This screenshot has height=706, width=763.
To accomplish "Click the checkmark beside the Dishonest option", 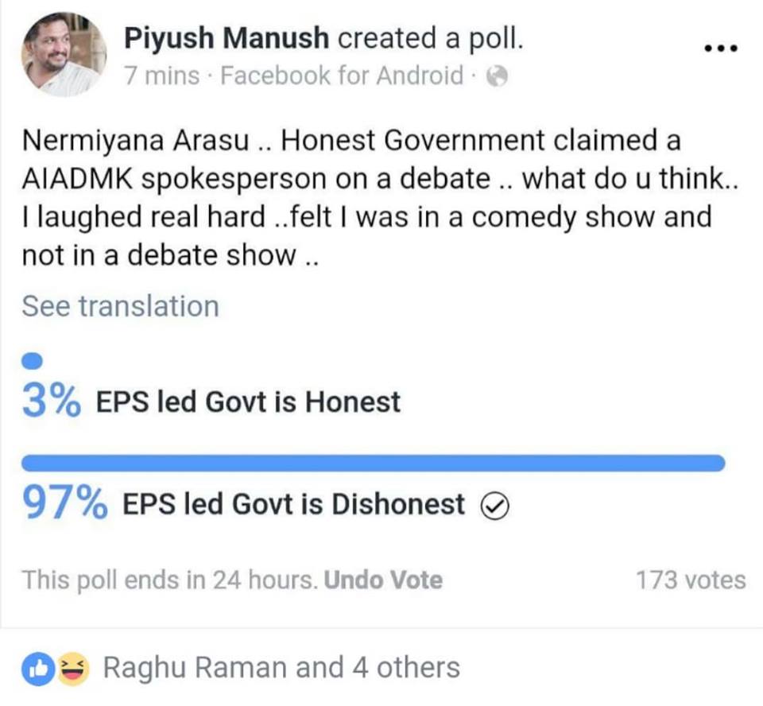I will click(495, 505).
